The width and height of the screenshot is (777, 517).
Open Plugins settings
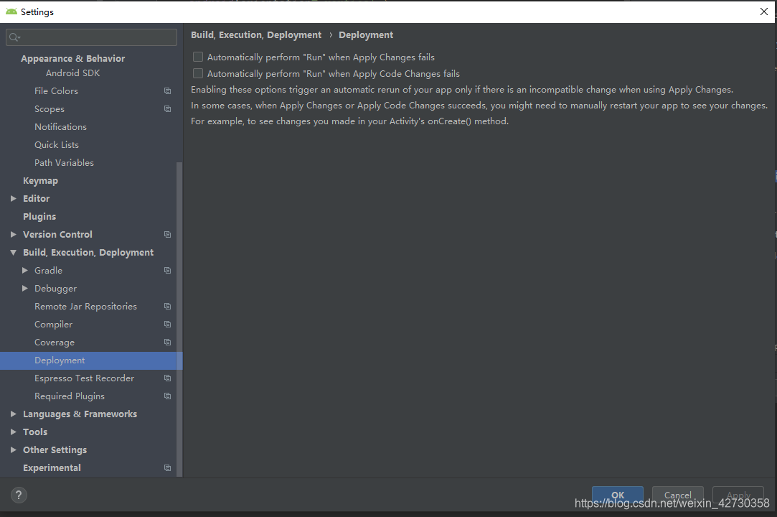39,216
